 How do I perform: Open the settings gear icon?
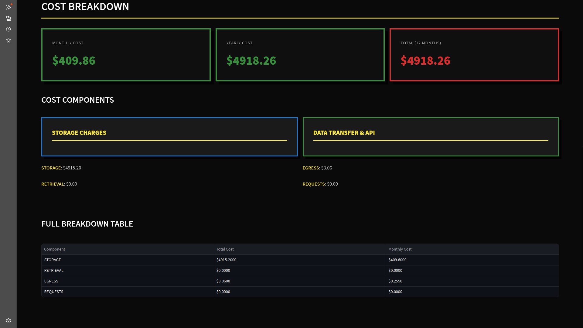9,320
